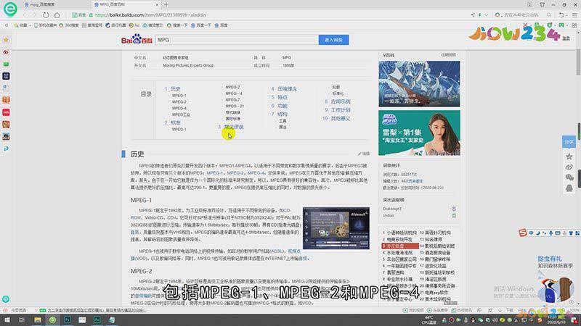
Task: Jump to 历史 in the table of contents
Action: pyautogui.click(x=175, y=89)
